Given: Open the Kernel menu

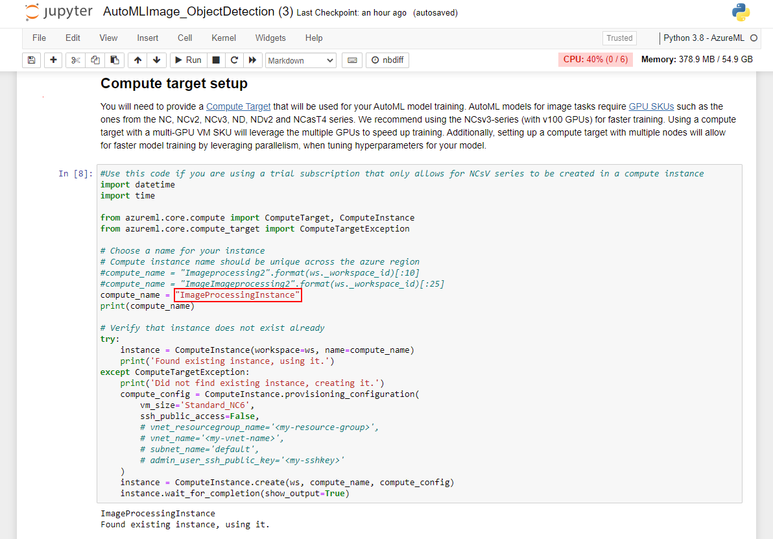Looking at the screenshot, I should click(x=223, y=38).
